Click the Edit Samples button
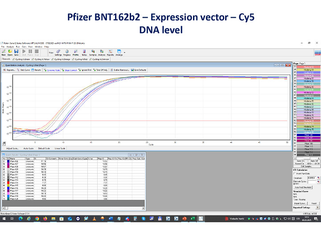The width and height of the screenshot is (321, 241). click(306, 166)
